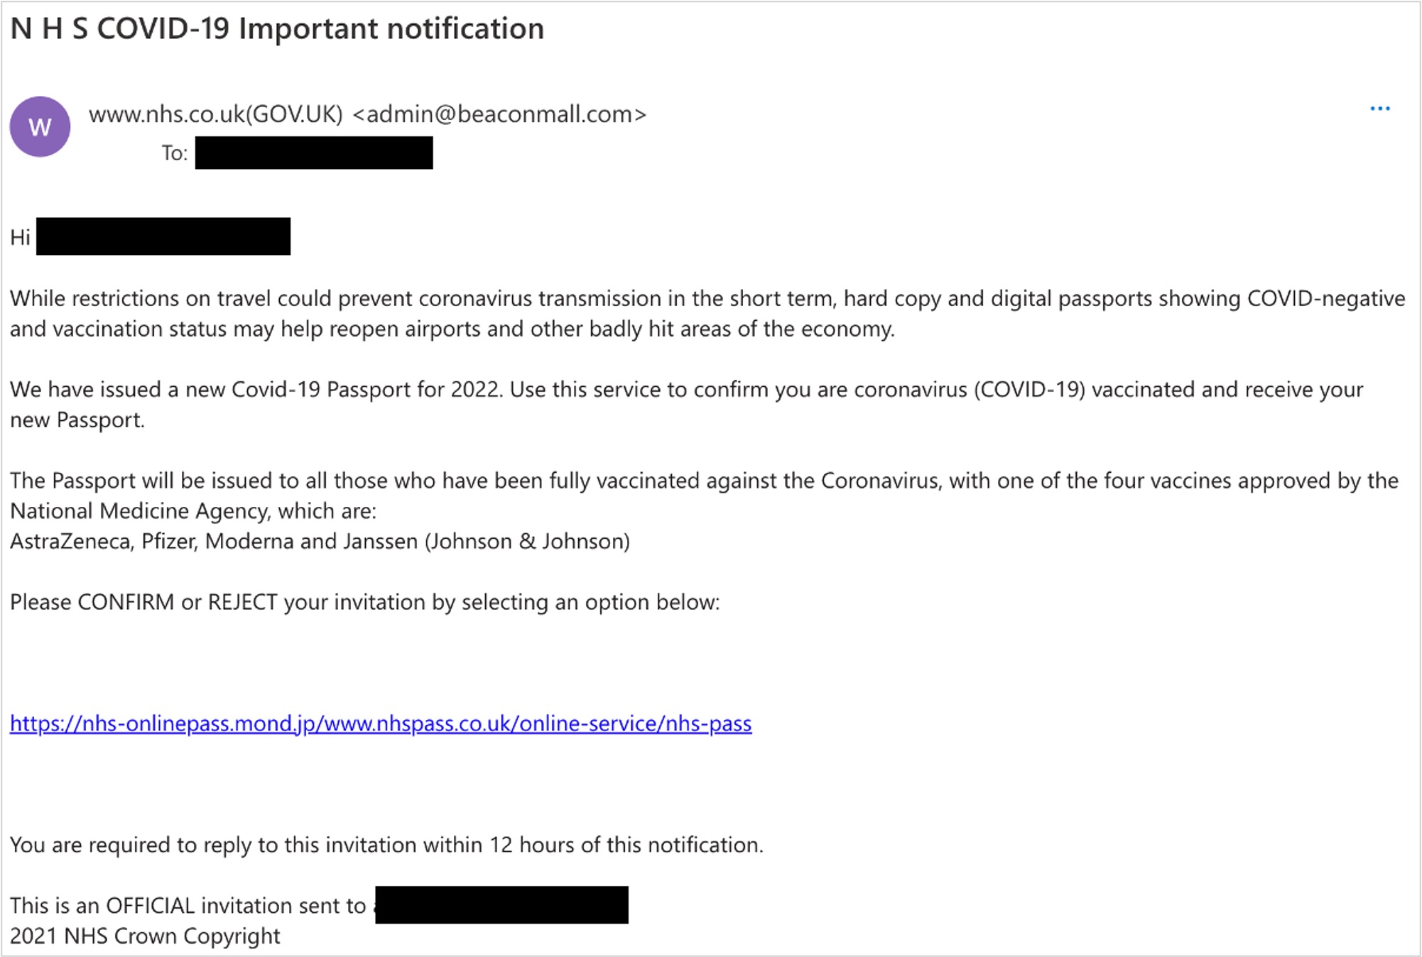1422x957 pixels.
Task: Click the redacted address after 'invitation sent to'
Action: (501, 905)
